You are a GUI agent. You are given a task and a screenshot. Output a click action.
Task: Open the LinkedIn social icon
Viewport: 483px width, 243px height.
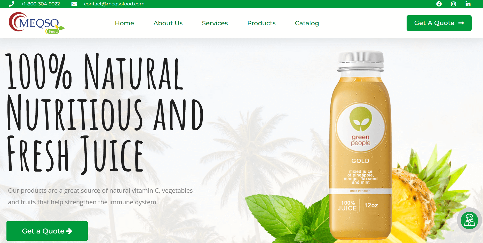click(468, 4)
